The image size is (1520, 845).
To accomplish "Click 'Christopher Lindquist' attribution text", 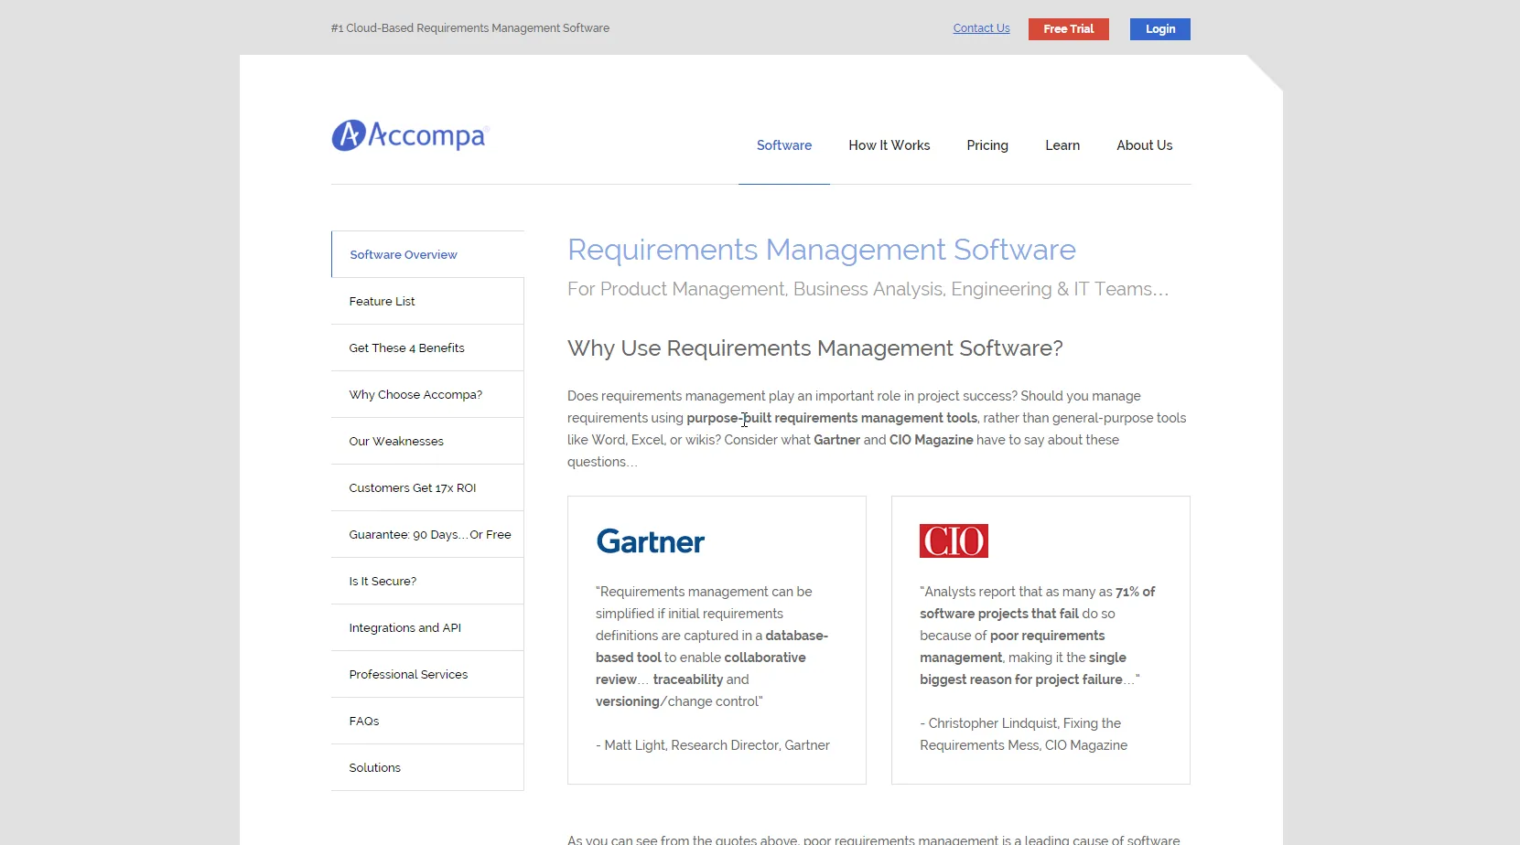I will click(993, 723).
